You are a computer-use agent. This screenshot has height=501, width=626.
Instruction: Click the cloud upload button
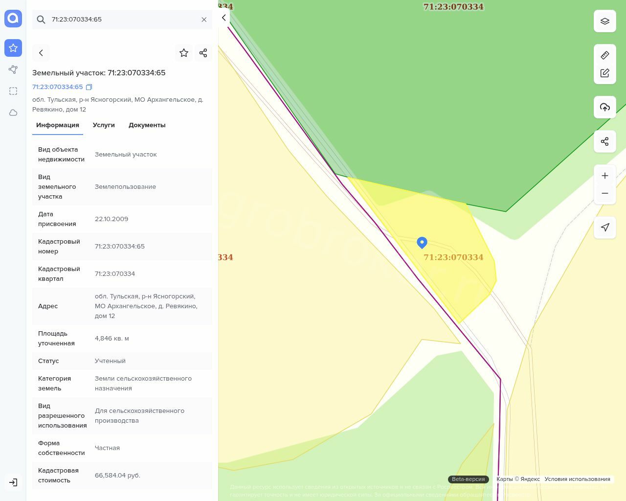tap(605, 107)
